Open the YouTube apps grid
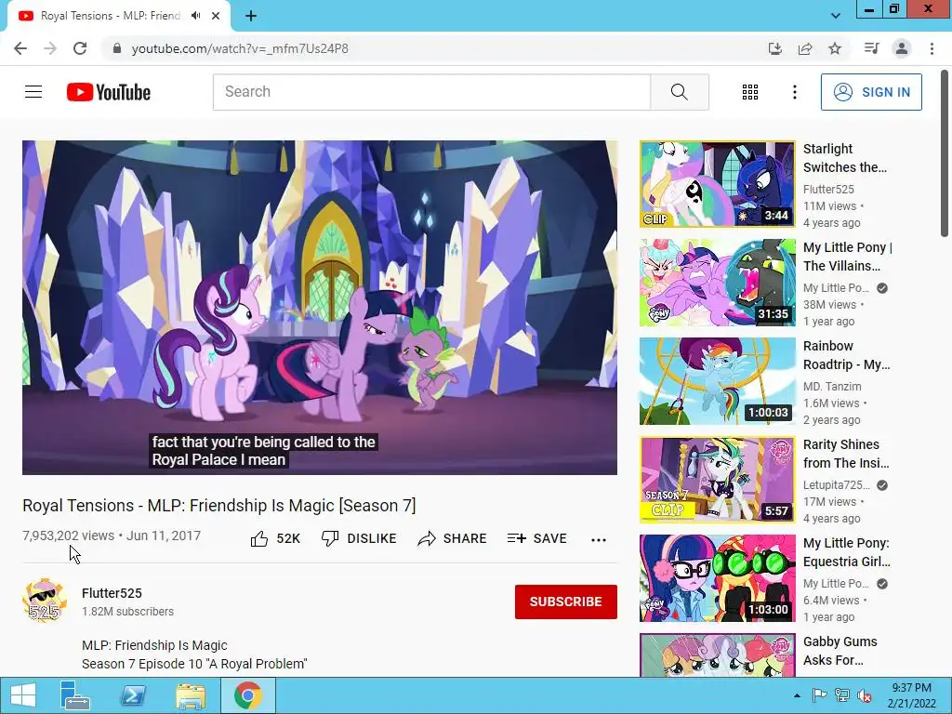952x714 pixels. 750,92
